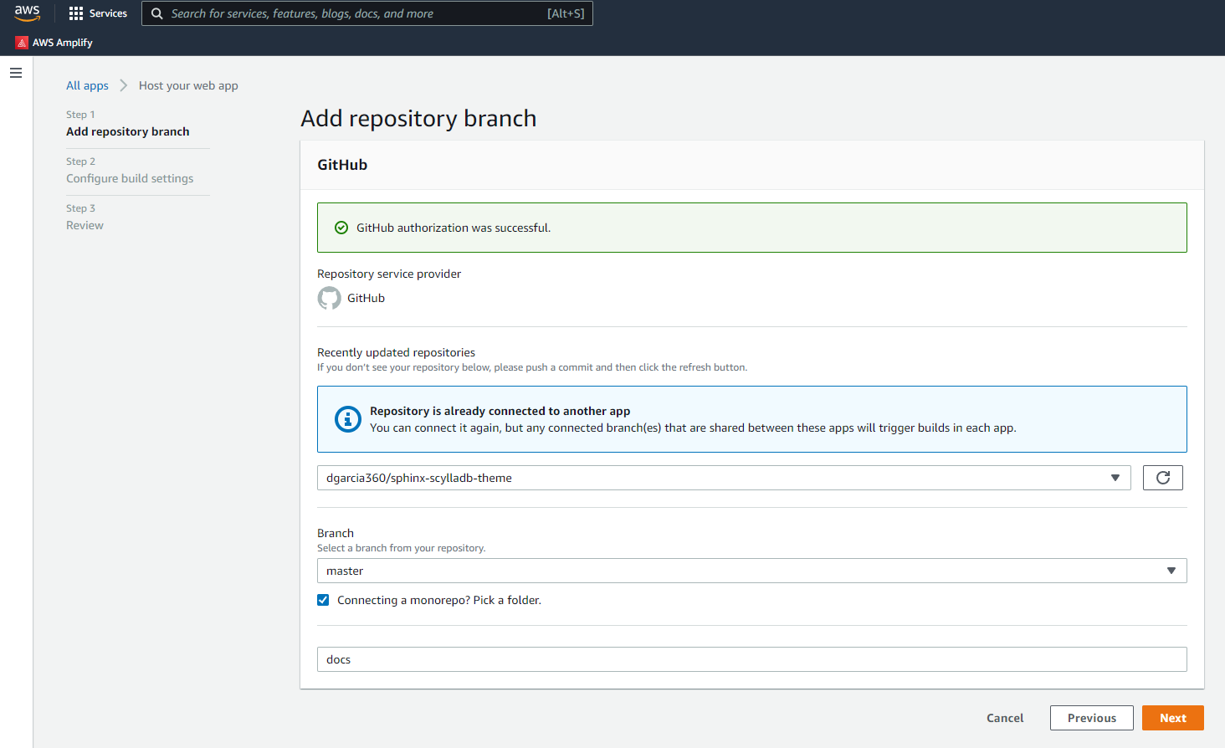Focus the monorepo folder field containing docs
This screenshot has width=1225, height=748.
[751, 659]
